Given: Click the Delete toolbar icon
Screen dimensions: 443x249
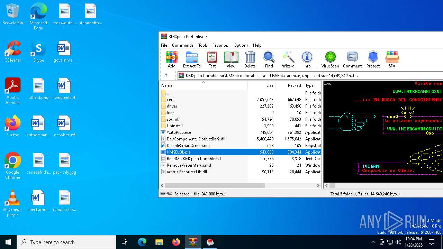Looking at the screenshot, I should point(250,59).
